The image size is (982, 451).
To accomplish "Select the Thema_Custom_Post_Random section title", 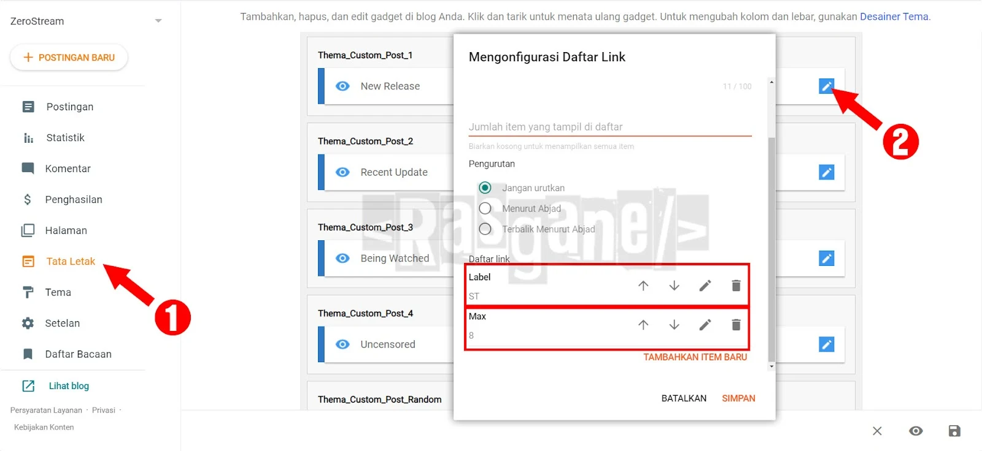I will click(x=379, y=400).
